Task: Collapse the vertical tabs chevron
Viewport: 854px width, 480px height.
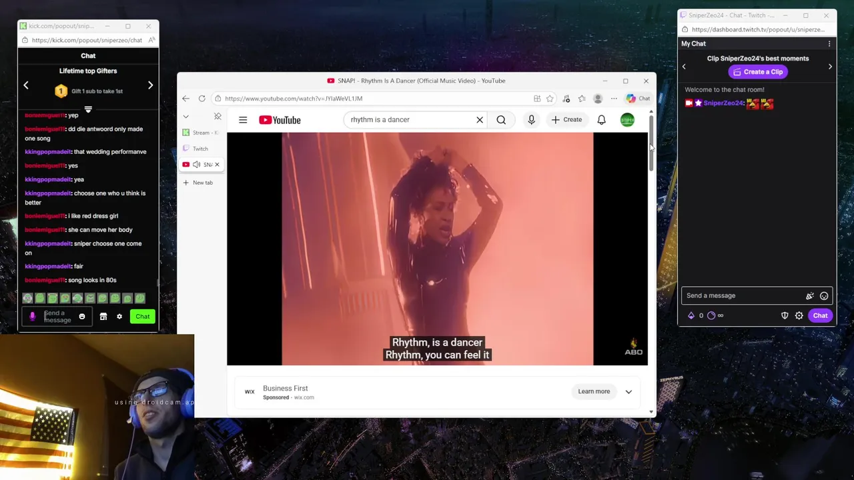Action: [185, 117]
